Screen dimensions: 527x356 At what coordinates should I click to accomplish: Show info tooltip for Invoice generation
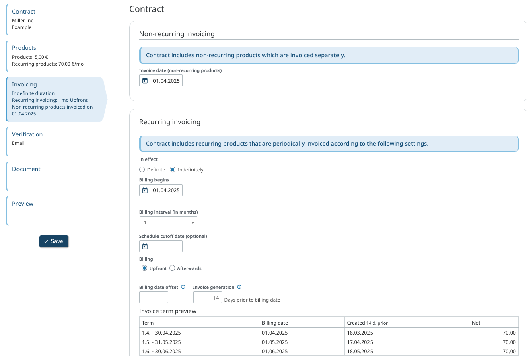click(x=239, y=287)
